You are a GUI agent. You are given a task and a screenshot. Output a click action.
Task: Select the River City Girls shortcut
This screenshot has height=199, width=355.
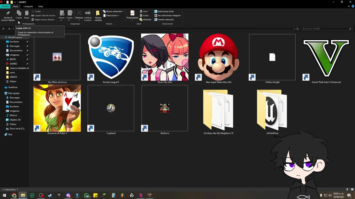pos(165,59)
